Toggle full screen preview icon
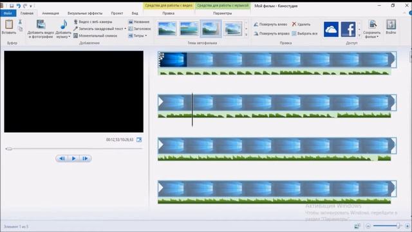412x232 pixels. click(139, 140)
